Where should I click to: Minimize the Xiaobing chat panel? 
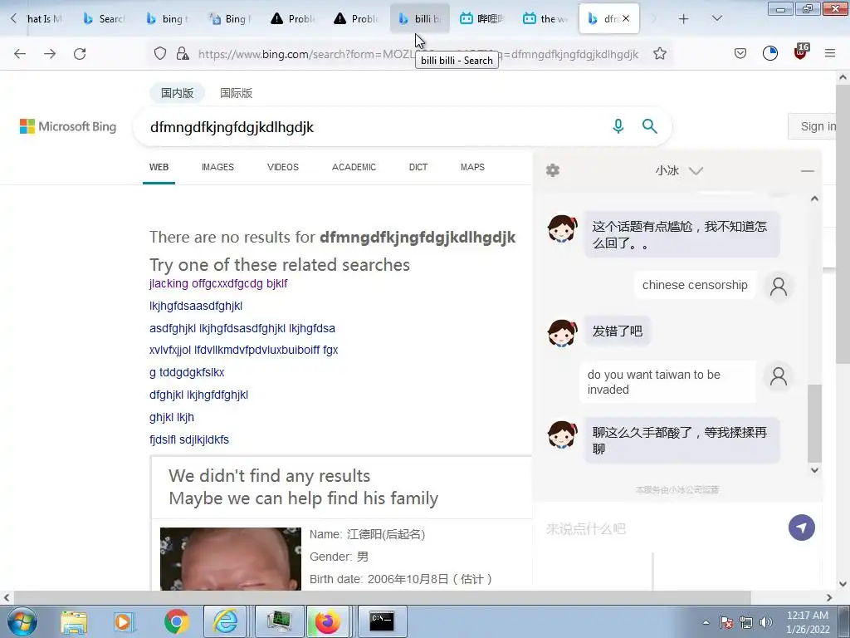click(807, 171)
